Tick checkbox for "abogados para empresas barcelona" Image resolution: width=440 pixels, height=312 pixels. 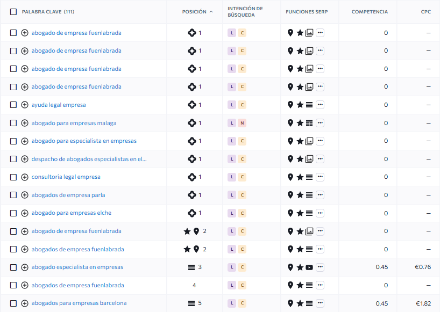13,303
